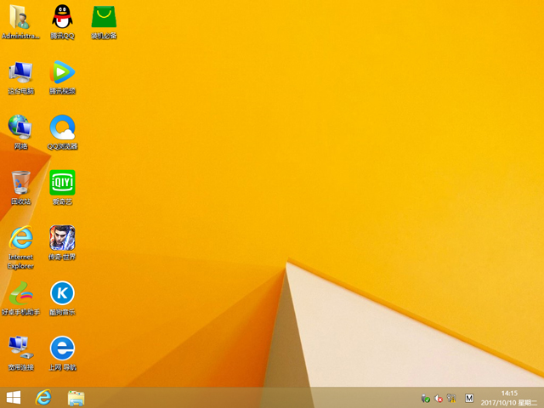
Task: Open the Administrator user folder icon
Action: (20, 17)
